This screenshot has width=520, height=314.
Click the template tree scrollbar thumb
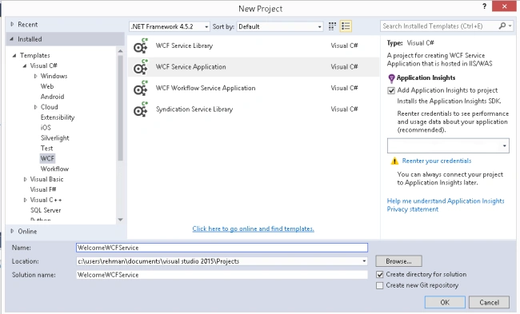point(120,108)
